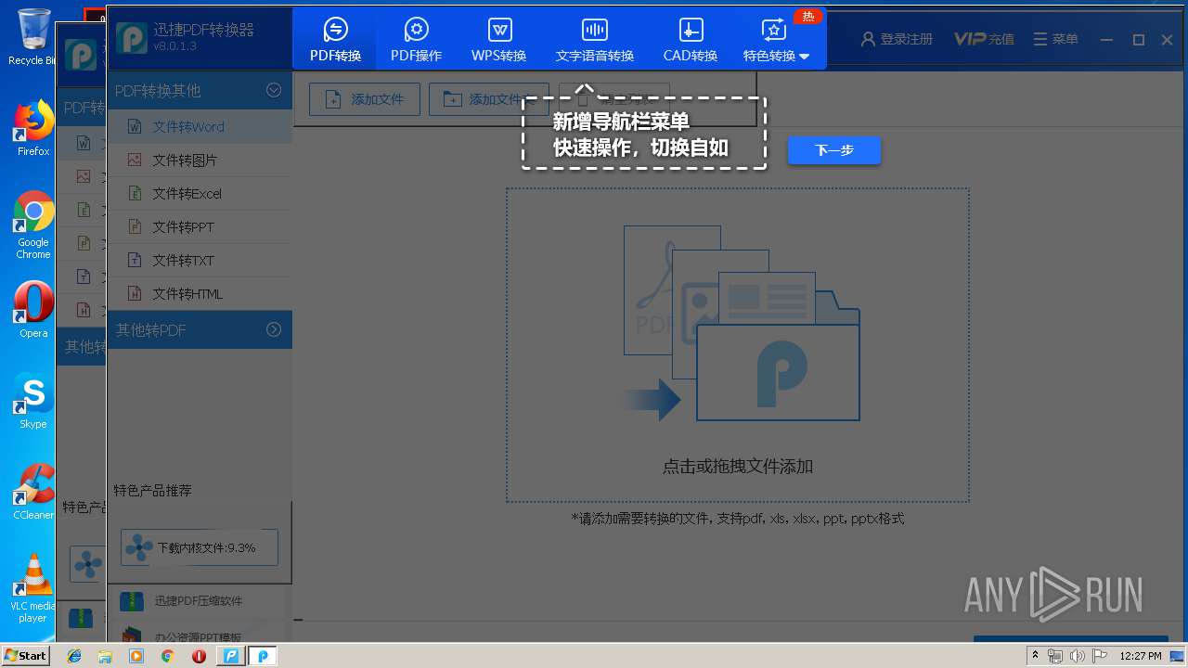This screenshot has height=668, width=1188.
Task: Open the PDF操作 tab
Action: (x=416, y=39)
